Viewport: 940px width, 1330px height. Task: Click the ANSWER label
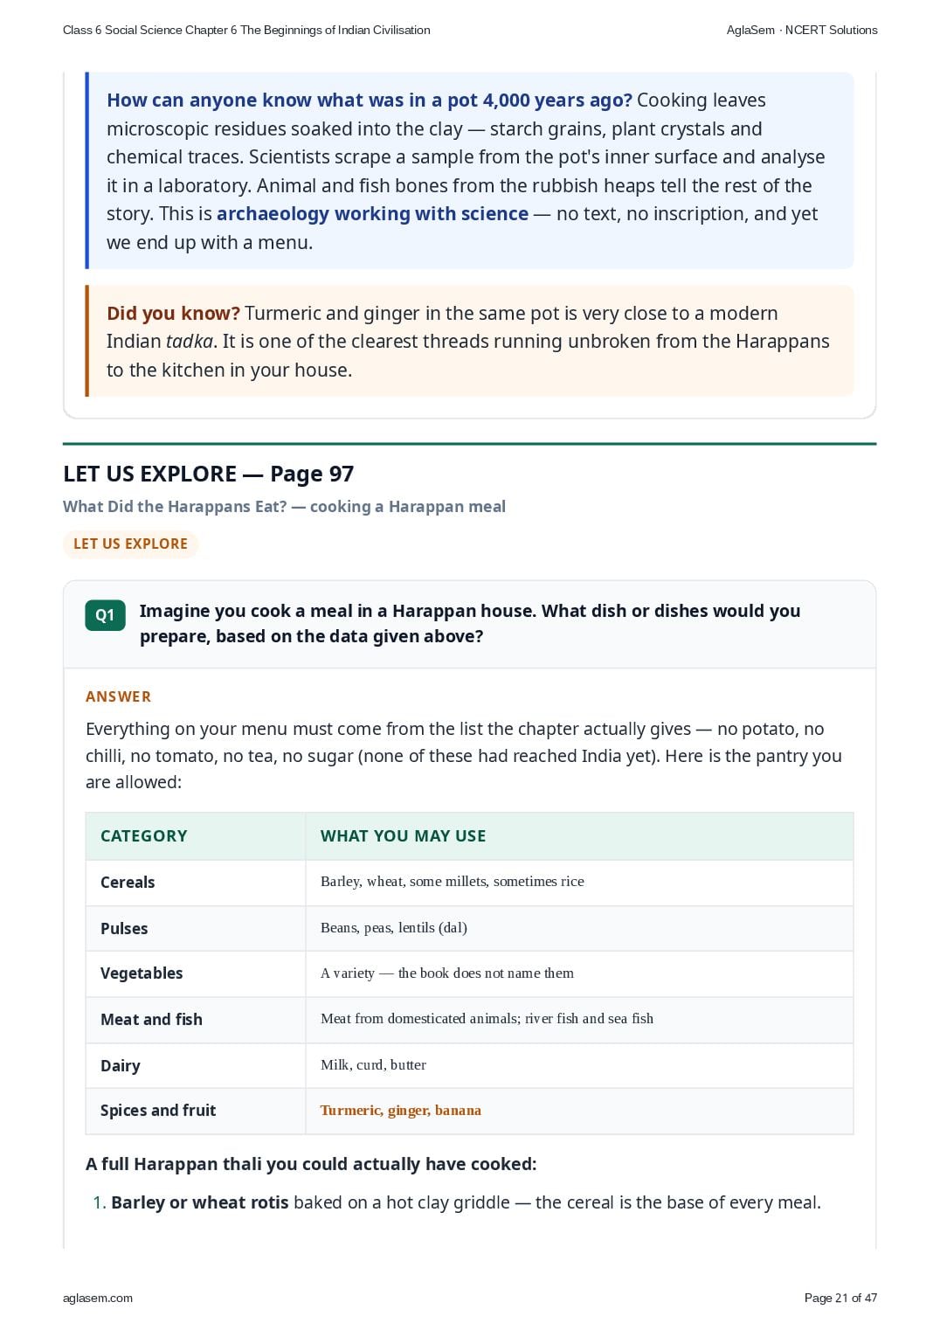(x=119, y=696)
